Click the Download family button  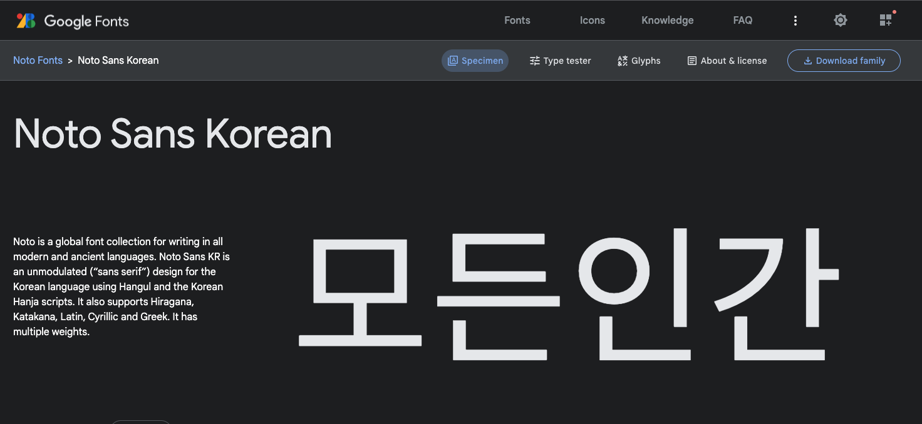coord(844,61)
